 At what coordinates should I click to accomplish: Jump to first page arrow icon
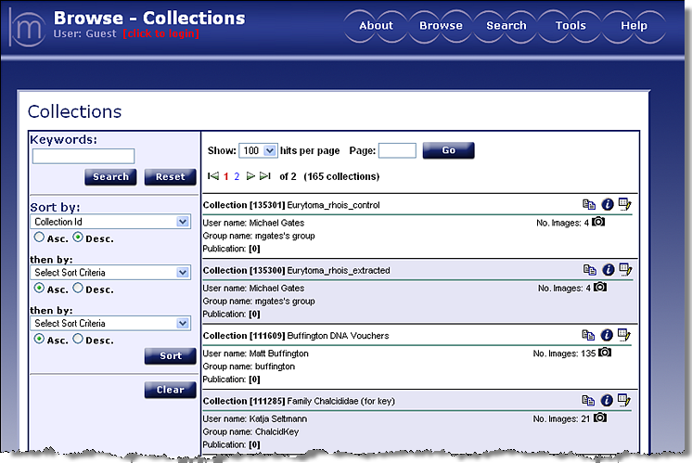pos(213,176)
